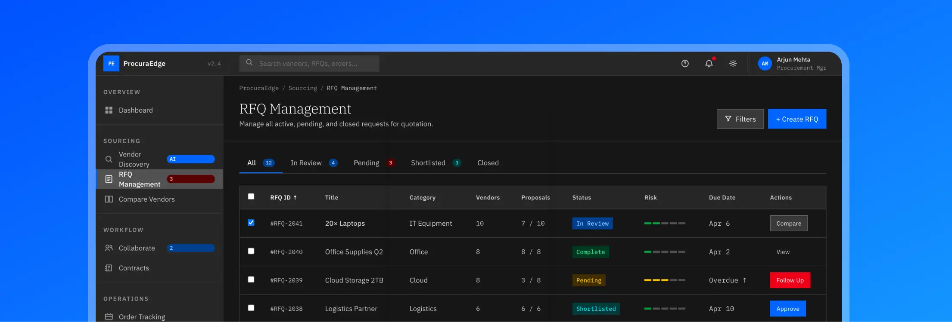The width and height of the screenshot is (952, 322).
Task: Uncheck the #RFQ-2041 row checkbox
Action: click(251, 223)
